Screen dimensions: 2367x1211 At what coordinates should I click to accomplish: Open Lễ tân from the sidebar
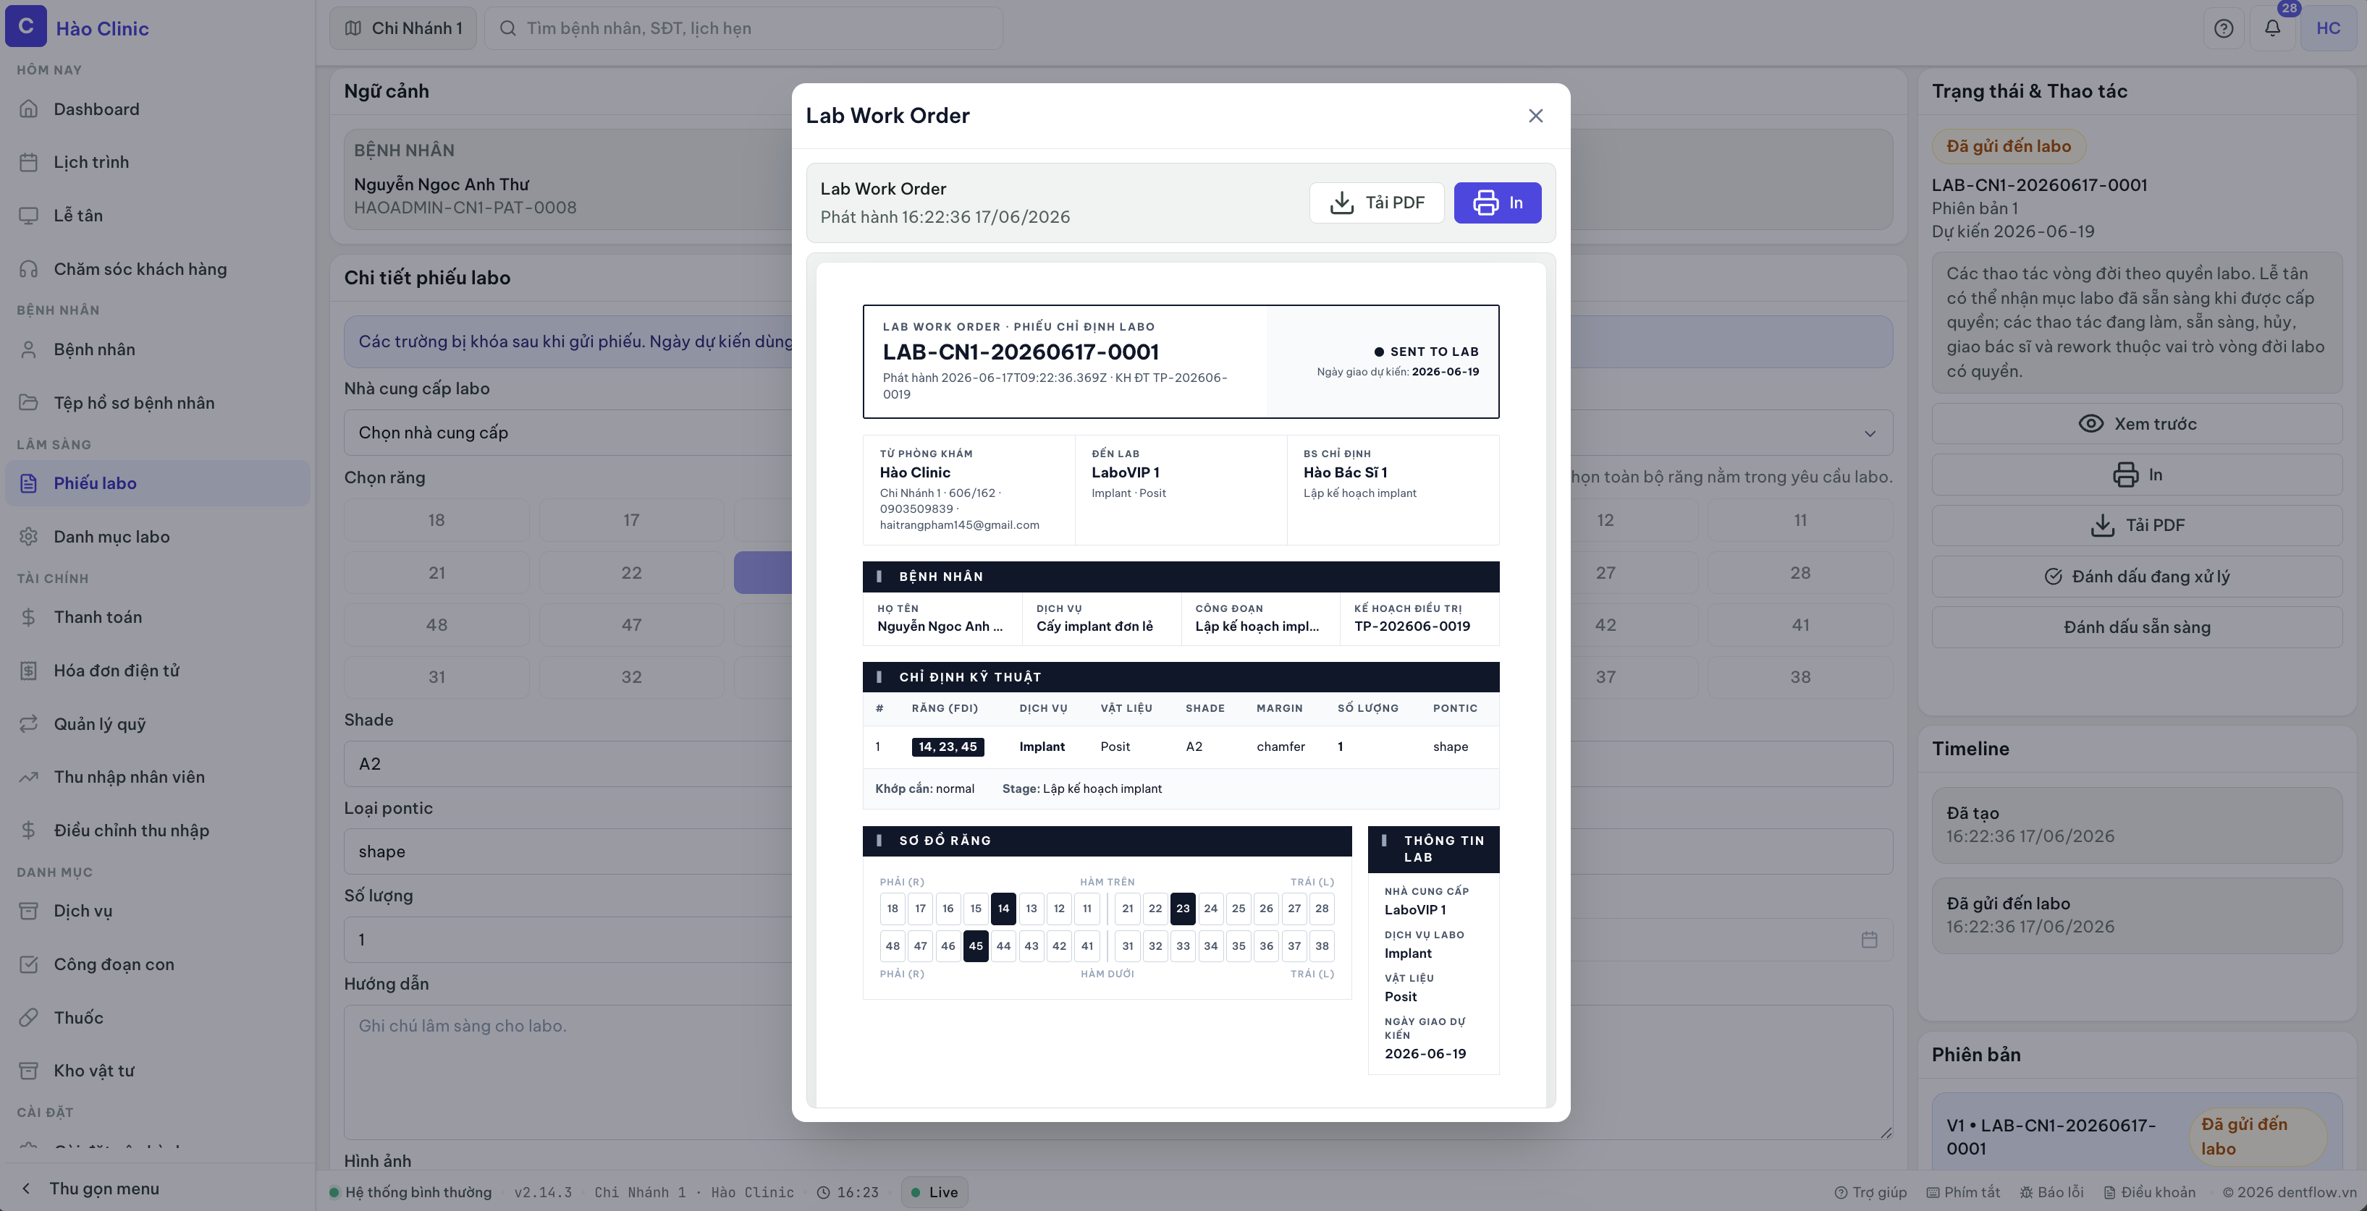[x=157, y=216]
